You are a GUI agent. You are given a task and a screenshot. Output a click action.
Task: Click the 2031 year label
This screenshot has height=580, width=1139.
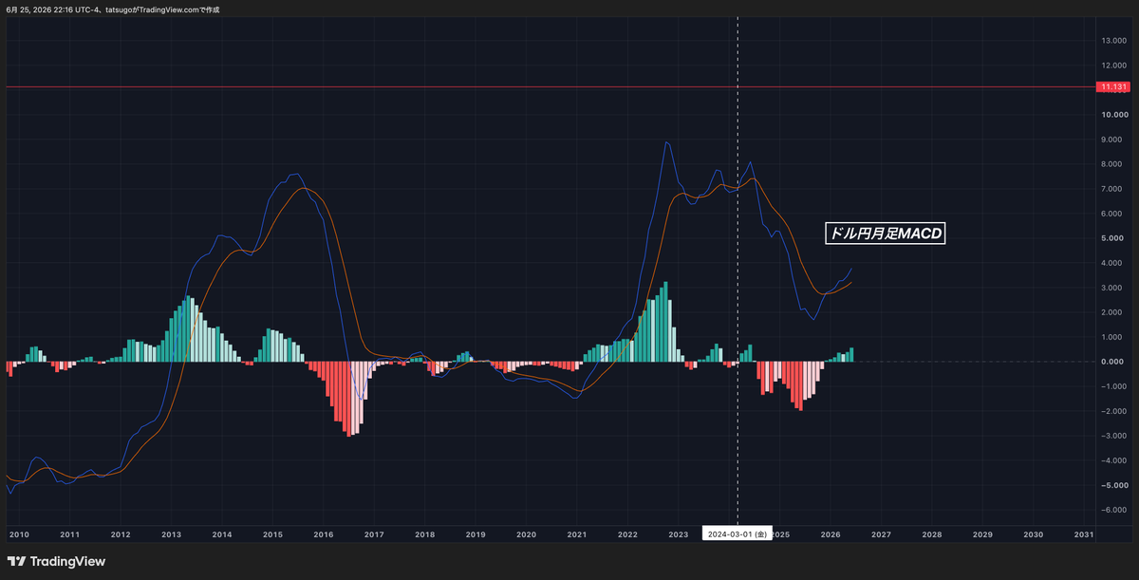pyautogui.click(x=1084, y=534)
